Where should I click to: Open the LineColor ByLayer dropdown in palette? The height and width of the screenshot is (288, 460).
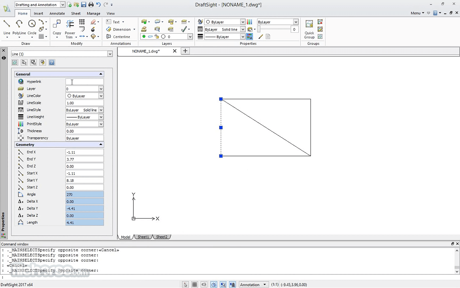click(x=101, y=96)
